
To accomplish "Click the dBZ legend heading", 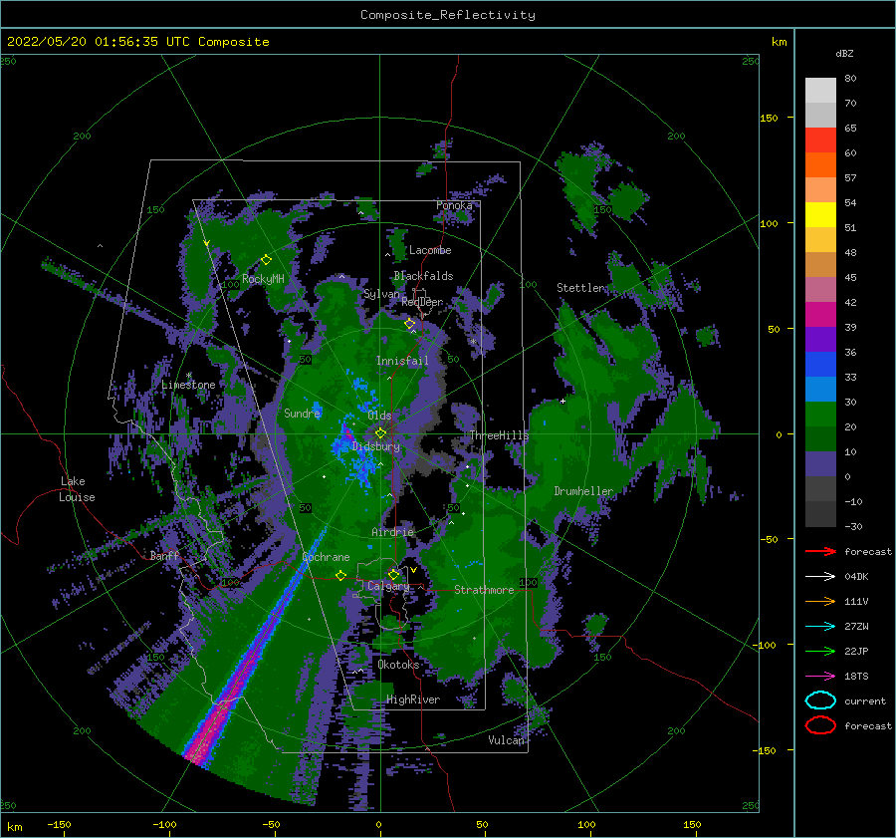I will [844, 53].
